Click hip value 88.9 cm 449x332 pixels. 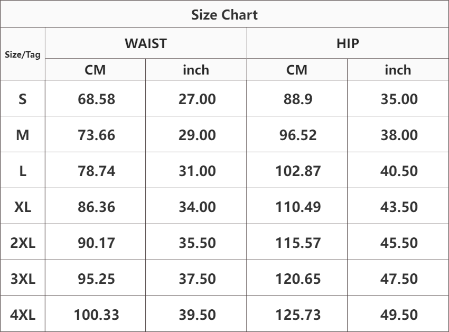click(298, 99)
